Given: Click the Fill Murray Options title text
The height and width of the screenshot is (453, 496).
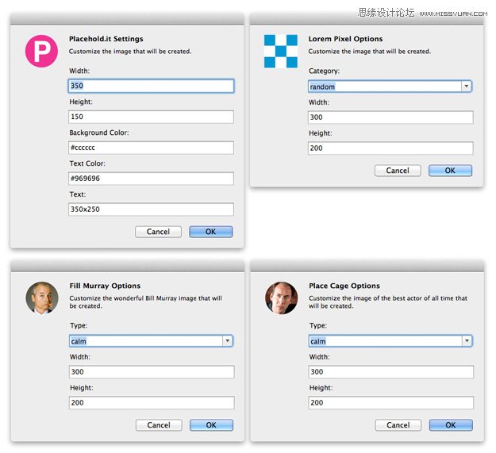Looking at the screenshot, I should 105,286.
